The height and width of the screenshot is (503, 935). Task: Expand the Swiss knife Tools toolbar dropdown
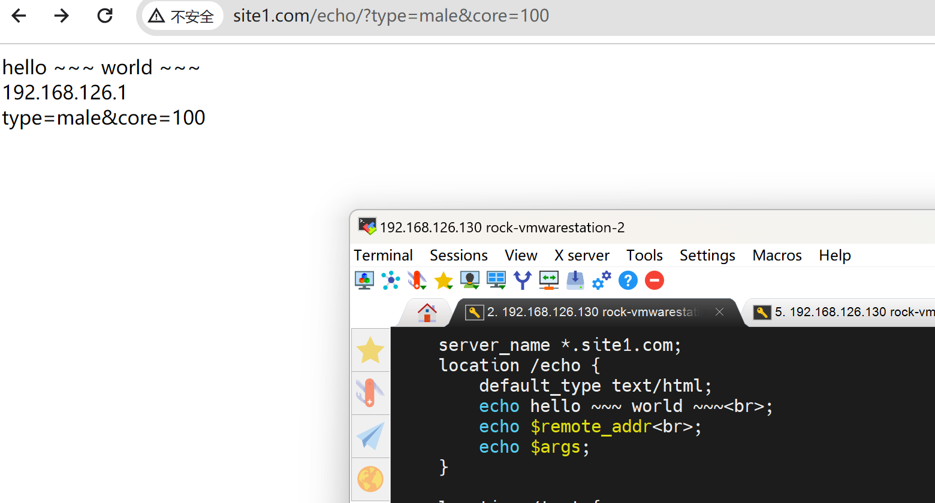pos(417,280)
